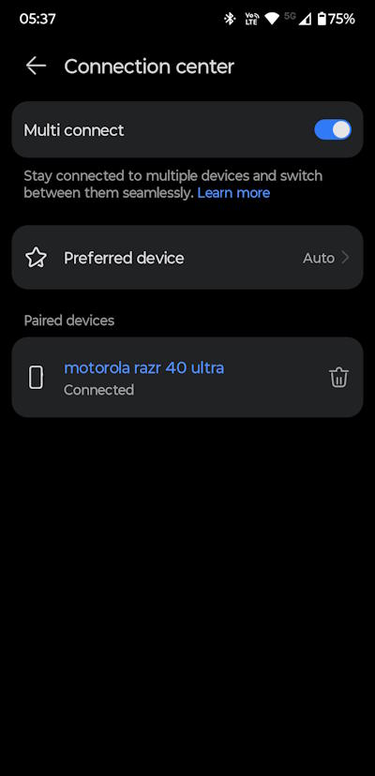Tap the star icon beside Preferred device
The height and width of the screenshot is (776, 375).
click(x=36, y=258)
